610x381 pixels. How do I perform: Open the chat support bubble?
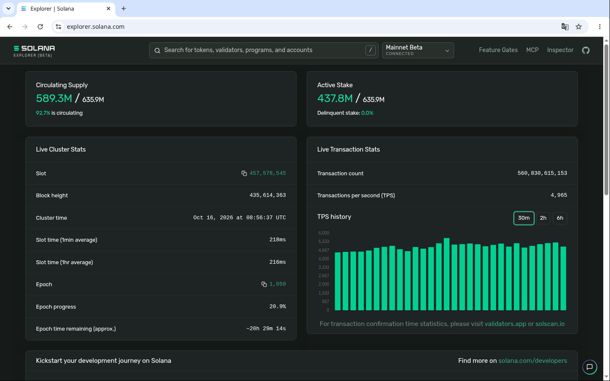coord(590,367)
